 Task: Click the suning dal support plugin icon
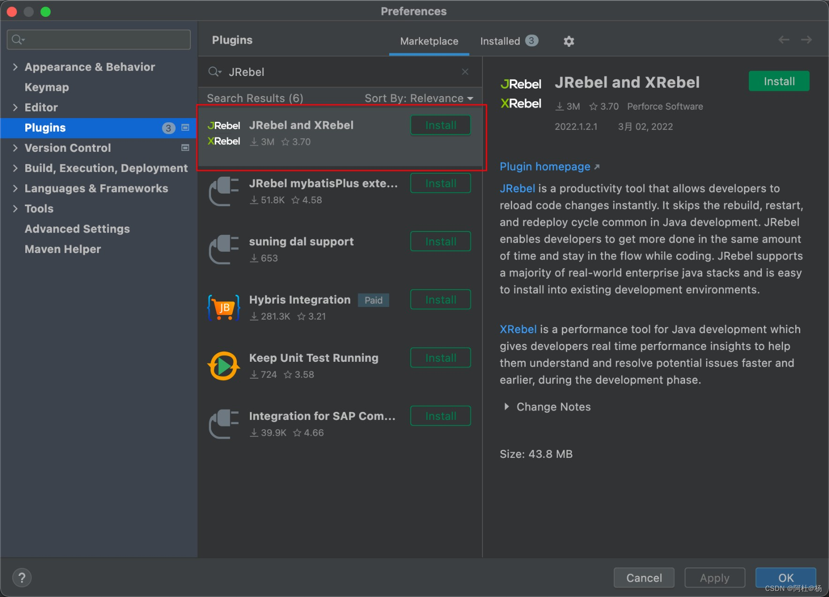click(x=224, y=249)
